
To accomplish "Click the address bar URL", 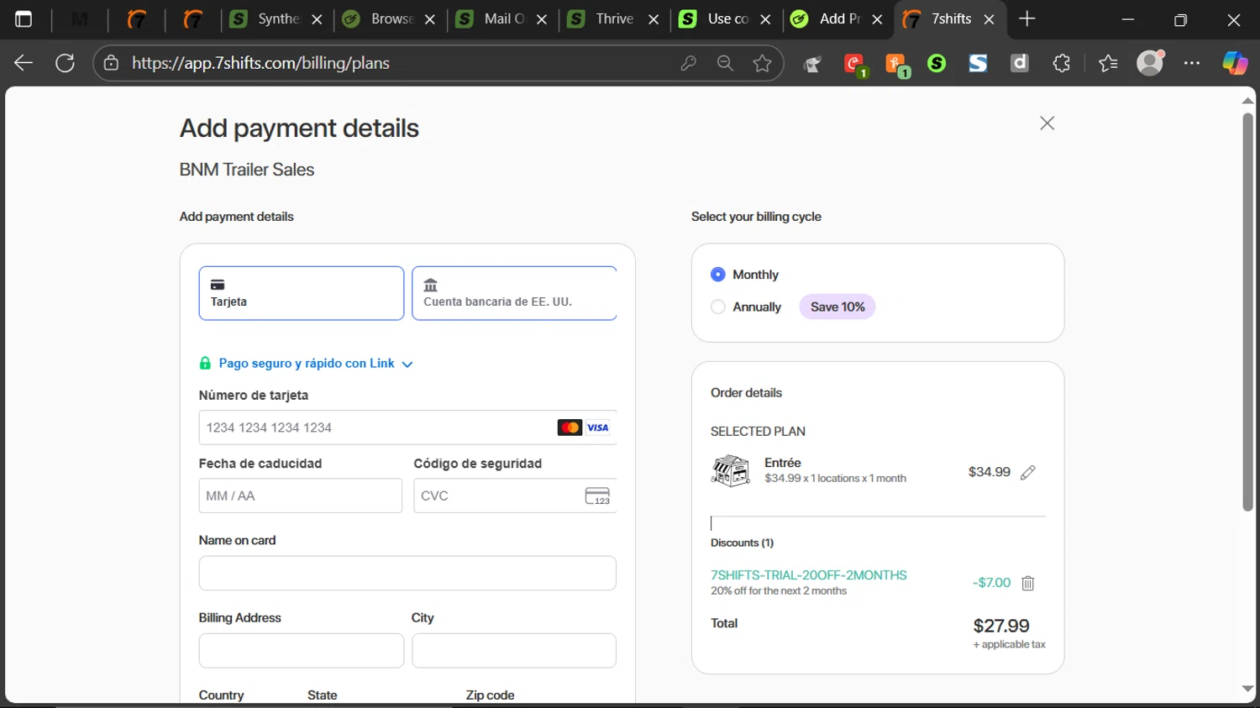I will pos(260,63).
